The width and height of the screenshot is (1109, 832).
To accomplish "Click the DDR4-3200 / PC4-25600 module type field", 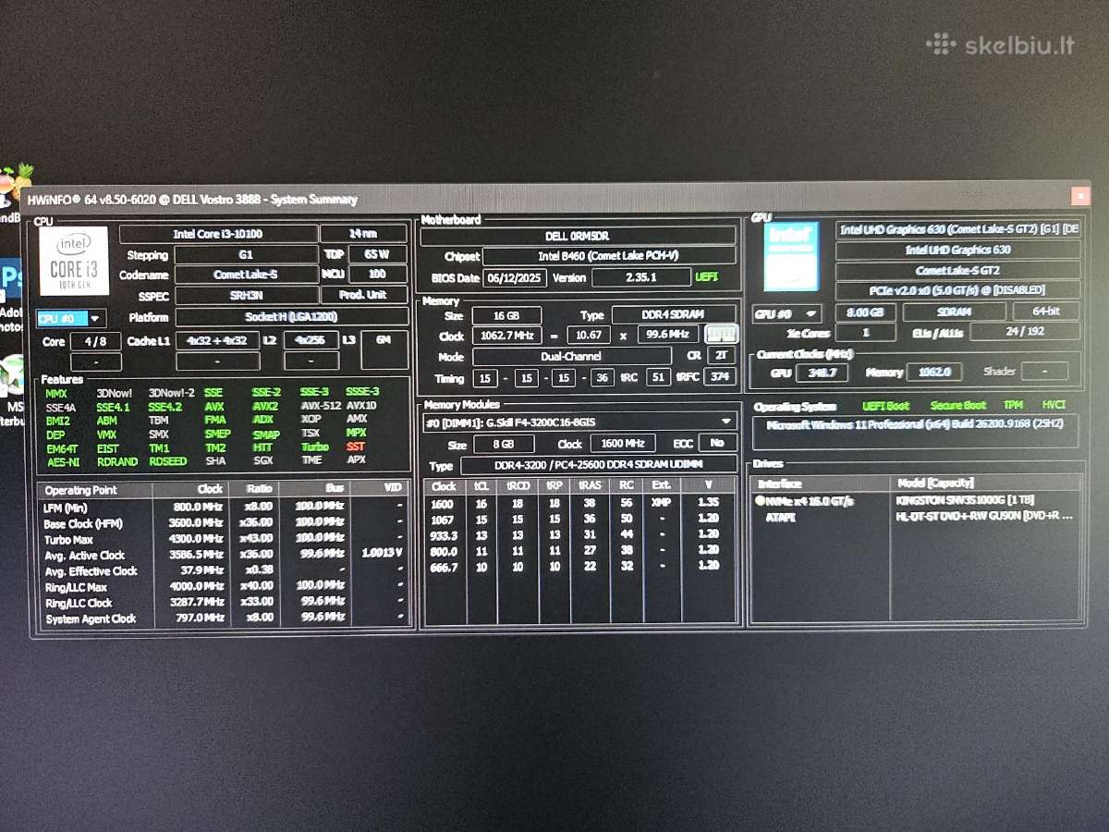I will (598, 465).
